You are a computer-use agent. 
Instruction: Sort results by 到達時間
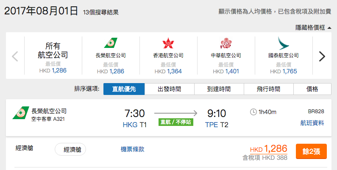coord(219,89)
